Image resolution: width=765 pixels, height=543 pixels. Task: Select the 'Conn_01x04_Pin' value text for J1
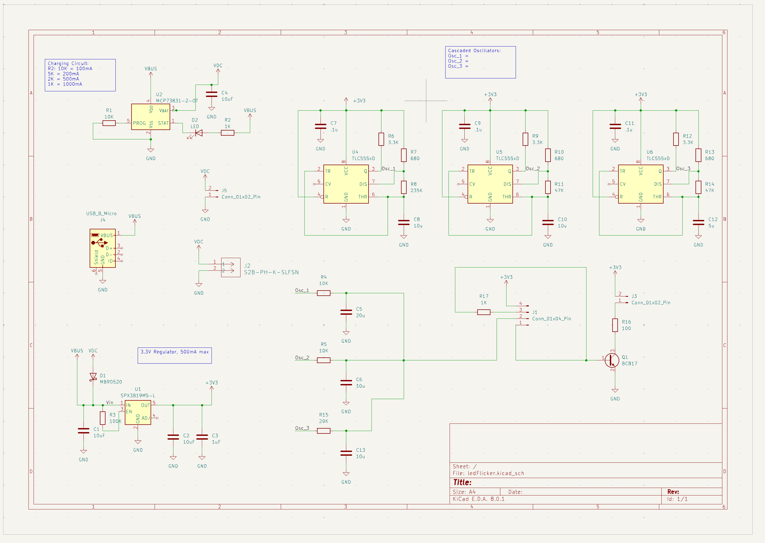coord(551,319)
